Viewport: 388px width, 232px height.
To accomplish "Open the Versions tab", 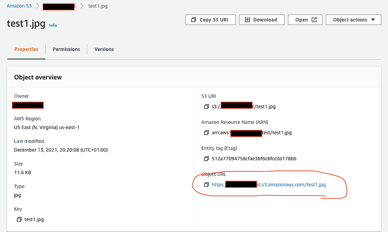I will pyautogui.click(x=104, y=49).
